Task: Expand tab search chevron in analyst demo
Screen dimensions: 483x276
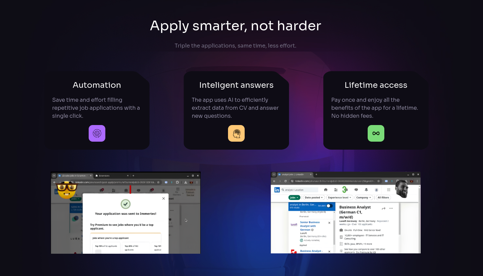Action: (274, 175)
